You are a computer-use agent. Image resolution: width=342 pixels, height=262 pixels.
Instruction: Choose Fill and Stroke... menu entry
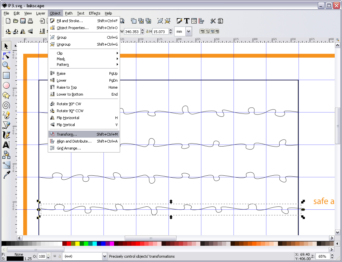pyautogui.click(x=84, y=21)
